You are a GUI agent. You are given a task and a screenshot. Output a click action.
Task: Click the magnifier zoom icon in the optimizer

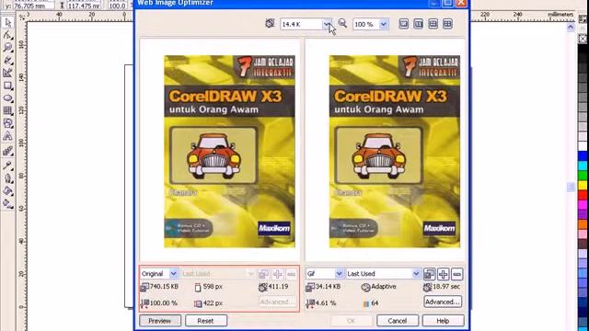342,24
